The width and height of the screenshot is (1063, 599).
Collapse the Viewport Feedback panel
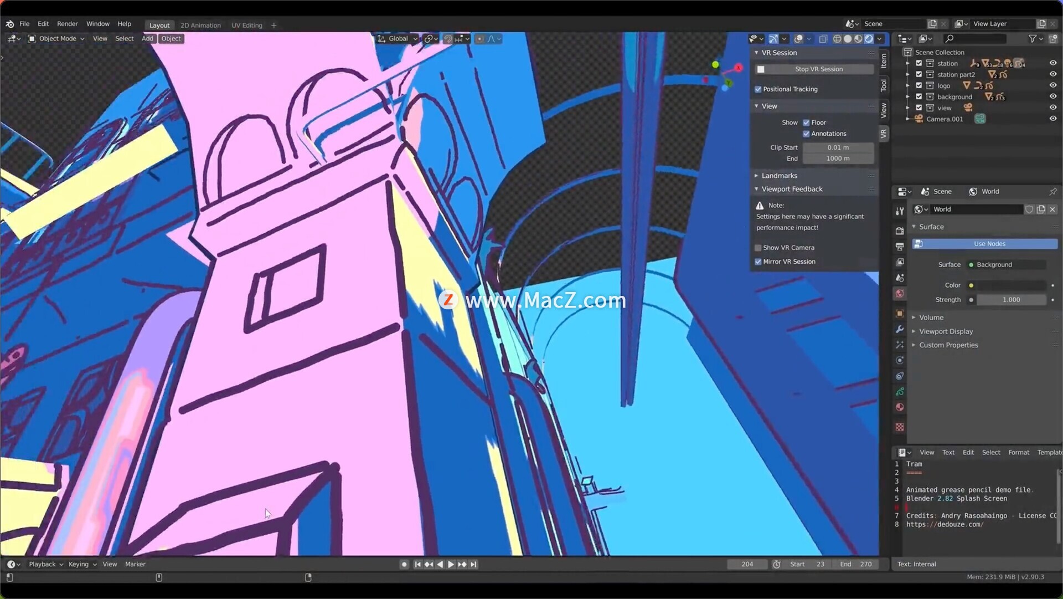pos(756,189)
